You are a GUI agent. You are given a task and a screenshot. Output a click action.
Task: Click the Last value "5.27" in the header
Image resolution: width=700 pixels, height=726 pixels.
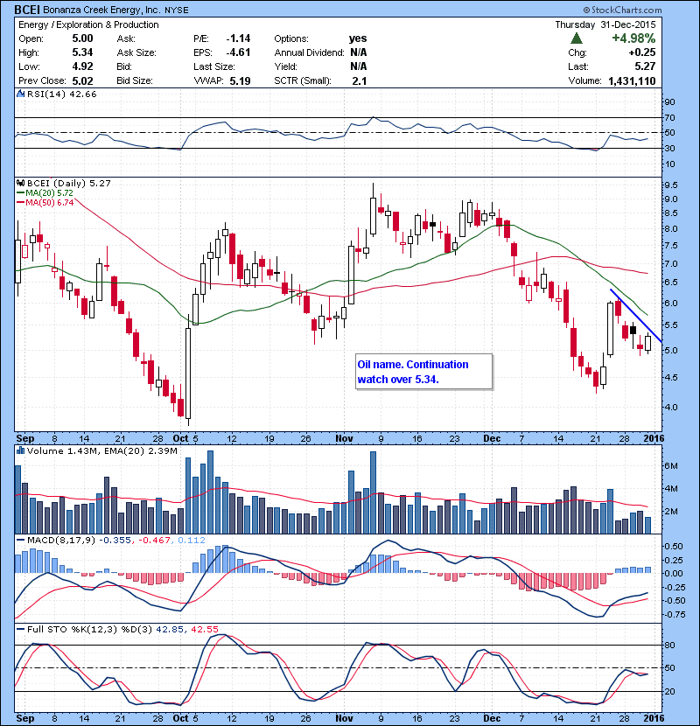(x=646, y=66)
